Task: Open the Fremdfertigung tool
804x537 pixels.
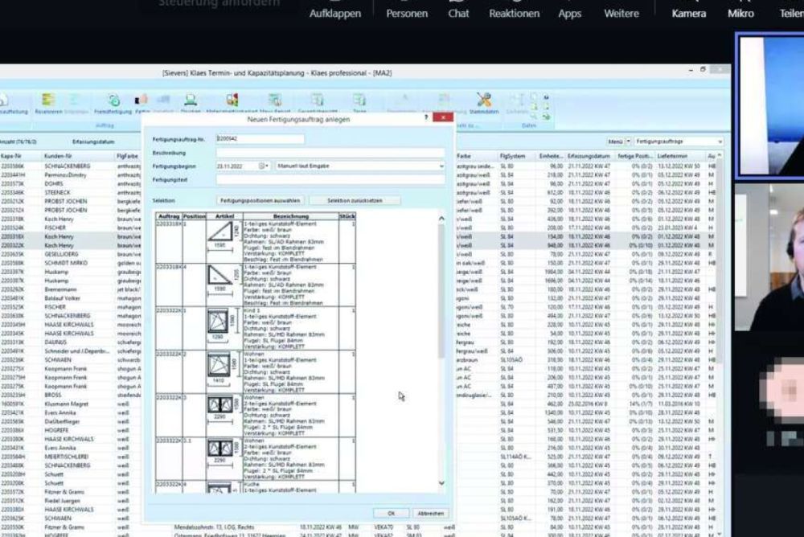Action: click(x=113, y=103)
